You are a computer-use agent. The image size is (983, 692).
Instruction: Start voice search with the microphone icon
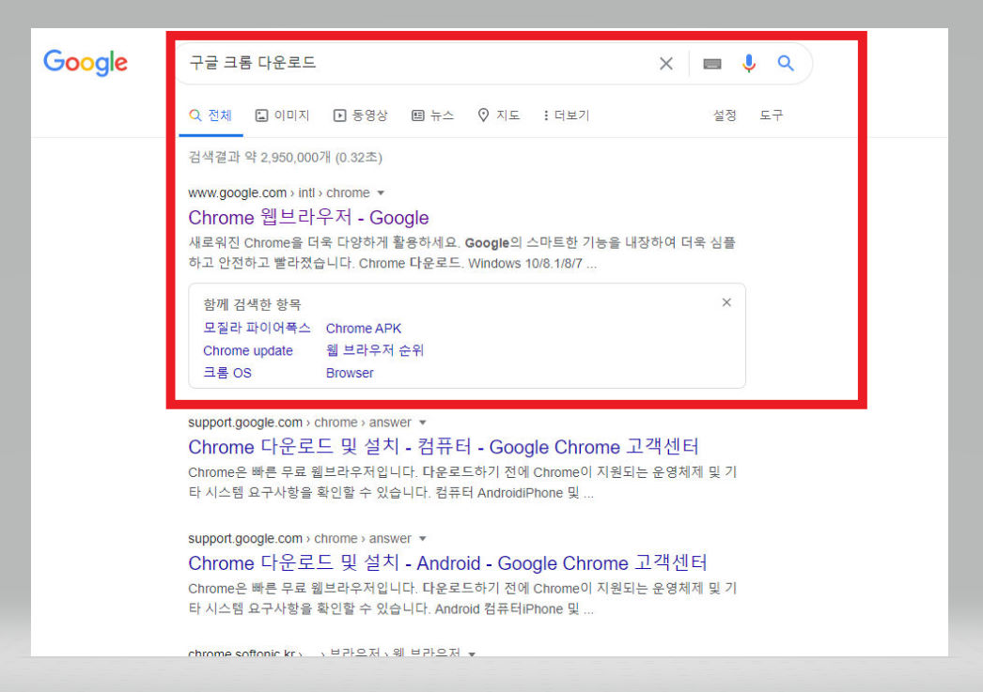click(749, 63)
